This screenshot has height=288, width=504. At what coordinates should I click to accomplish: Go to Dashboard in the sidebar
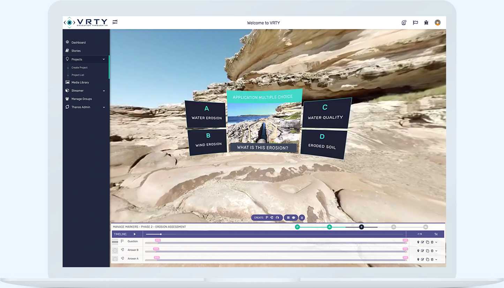pos(78,42)
